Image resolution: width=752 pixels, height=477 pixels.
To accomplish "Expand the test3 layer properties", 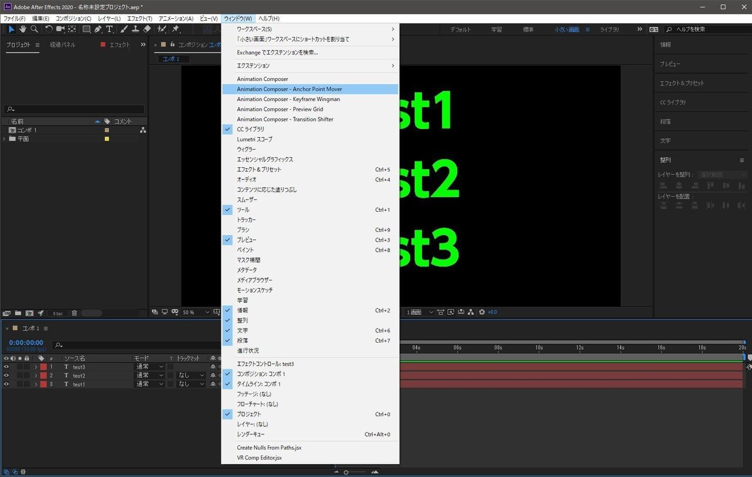I will click(x=35, y=367).
